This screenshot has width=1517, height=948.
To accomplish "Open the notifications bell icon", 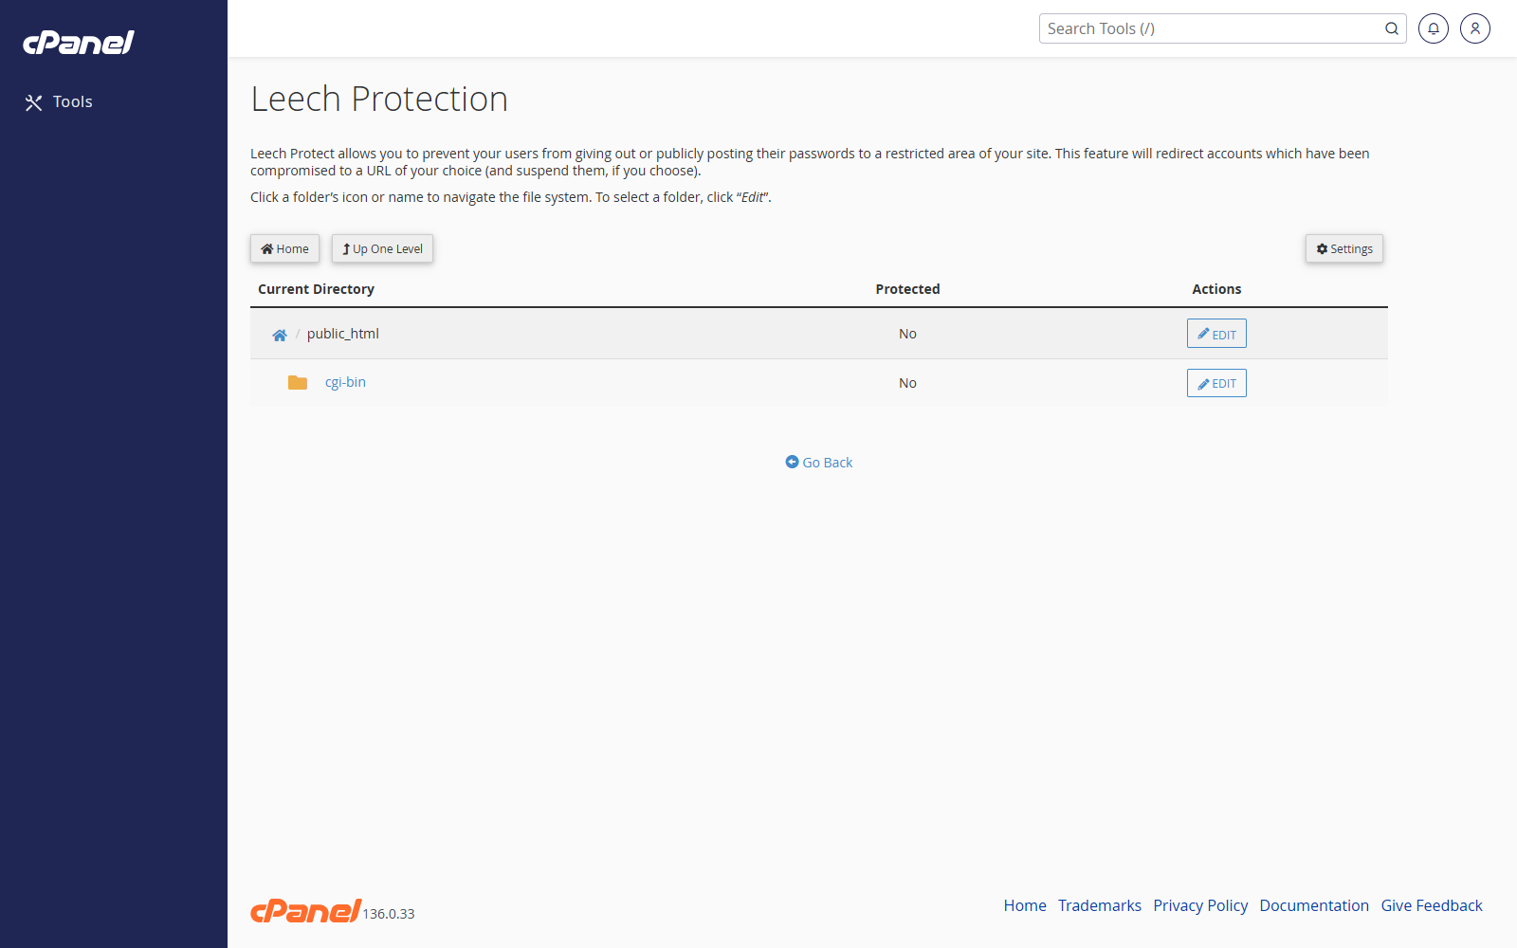I will click(x=1434, y=28).
